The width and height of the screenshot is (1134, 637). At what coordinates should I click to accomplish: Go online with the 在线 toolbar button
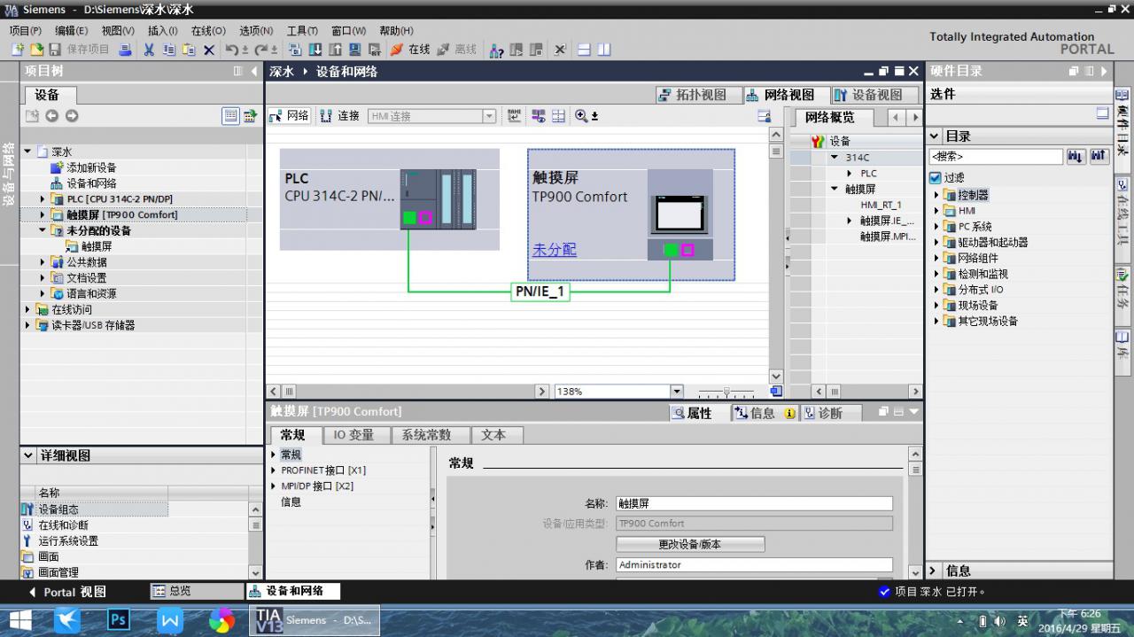pos(410,50)
